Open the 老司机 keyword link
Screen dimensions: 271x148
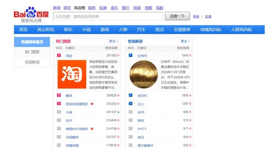tap(142, 96)
